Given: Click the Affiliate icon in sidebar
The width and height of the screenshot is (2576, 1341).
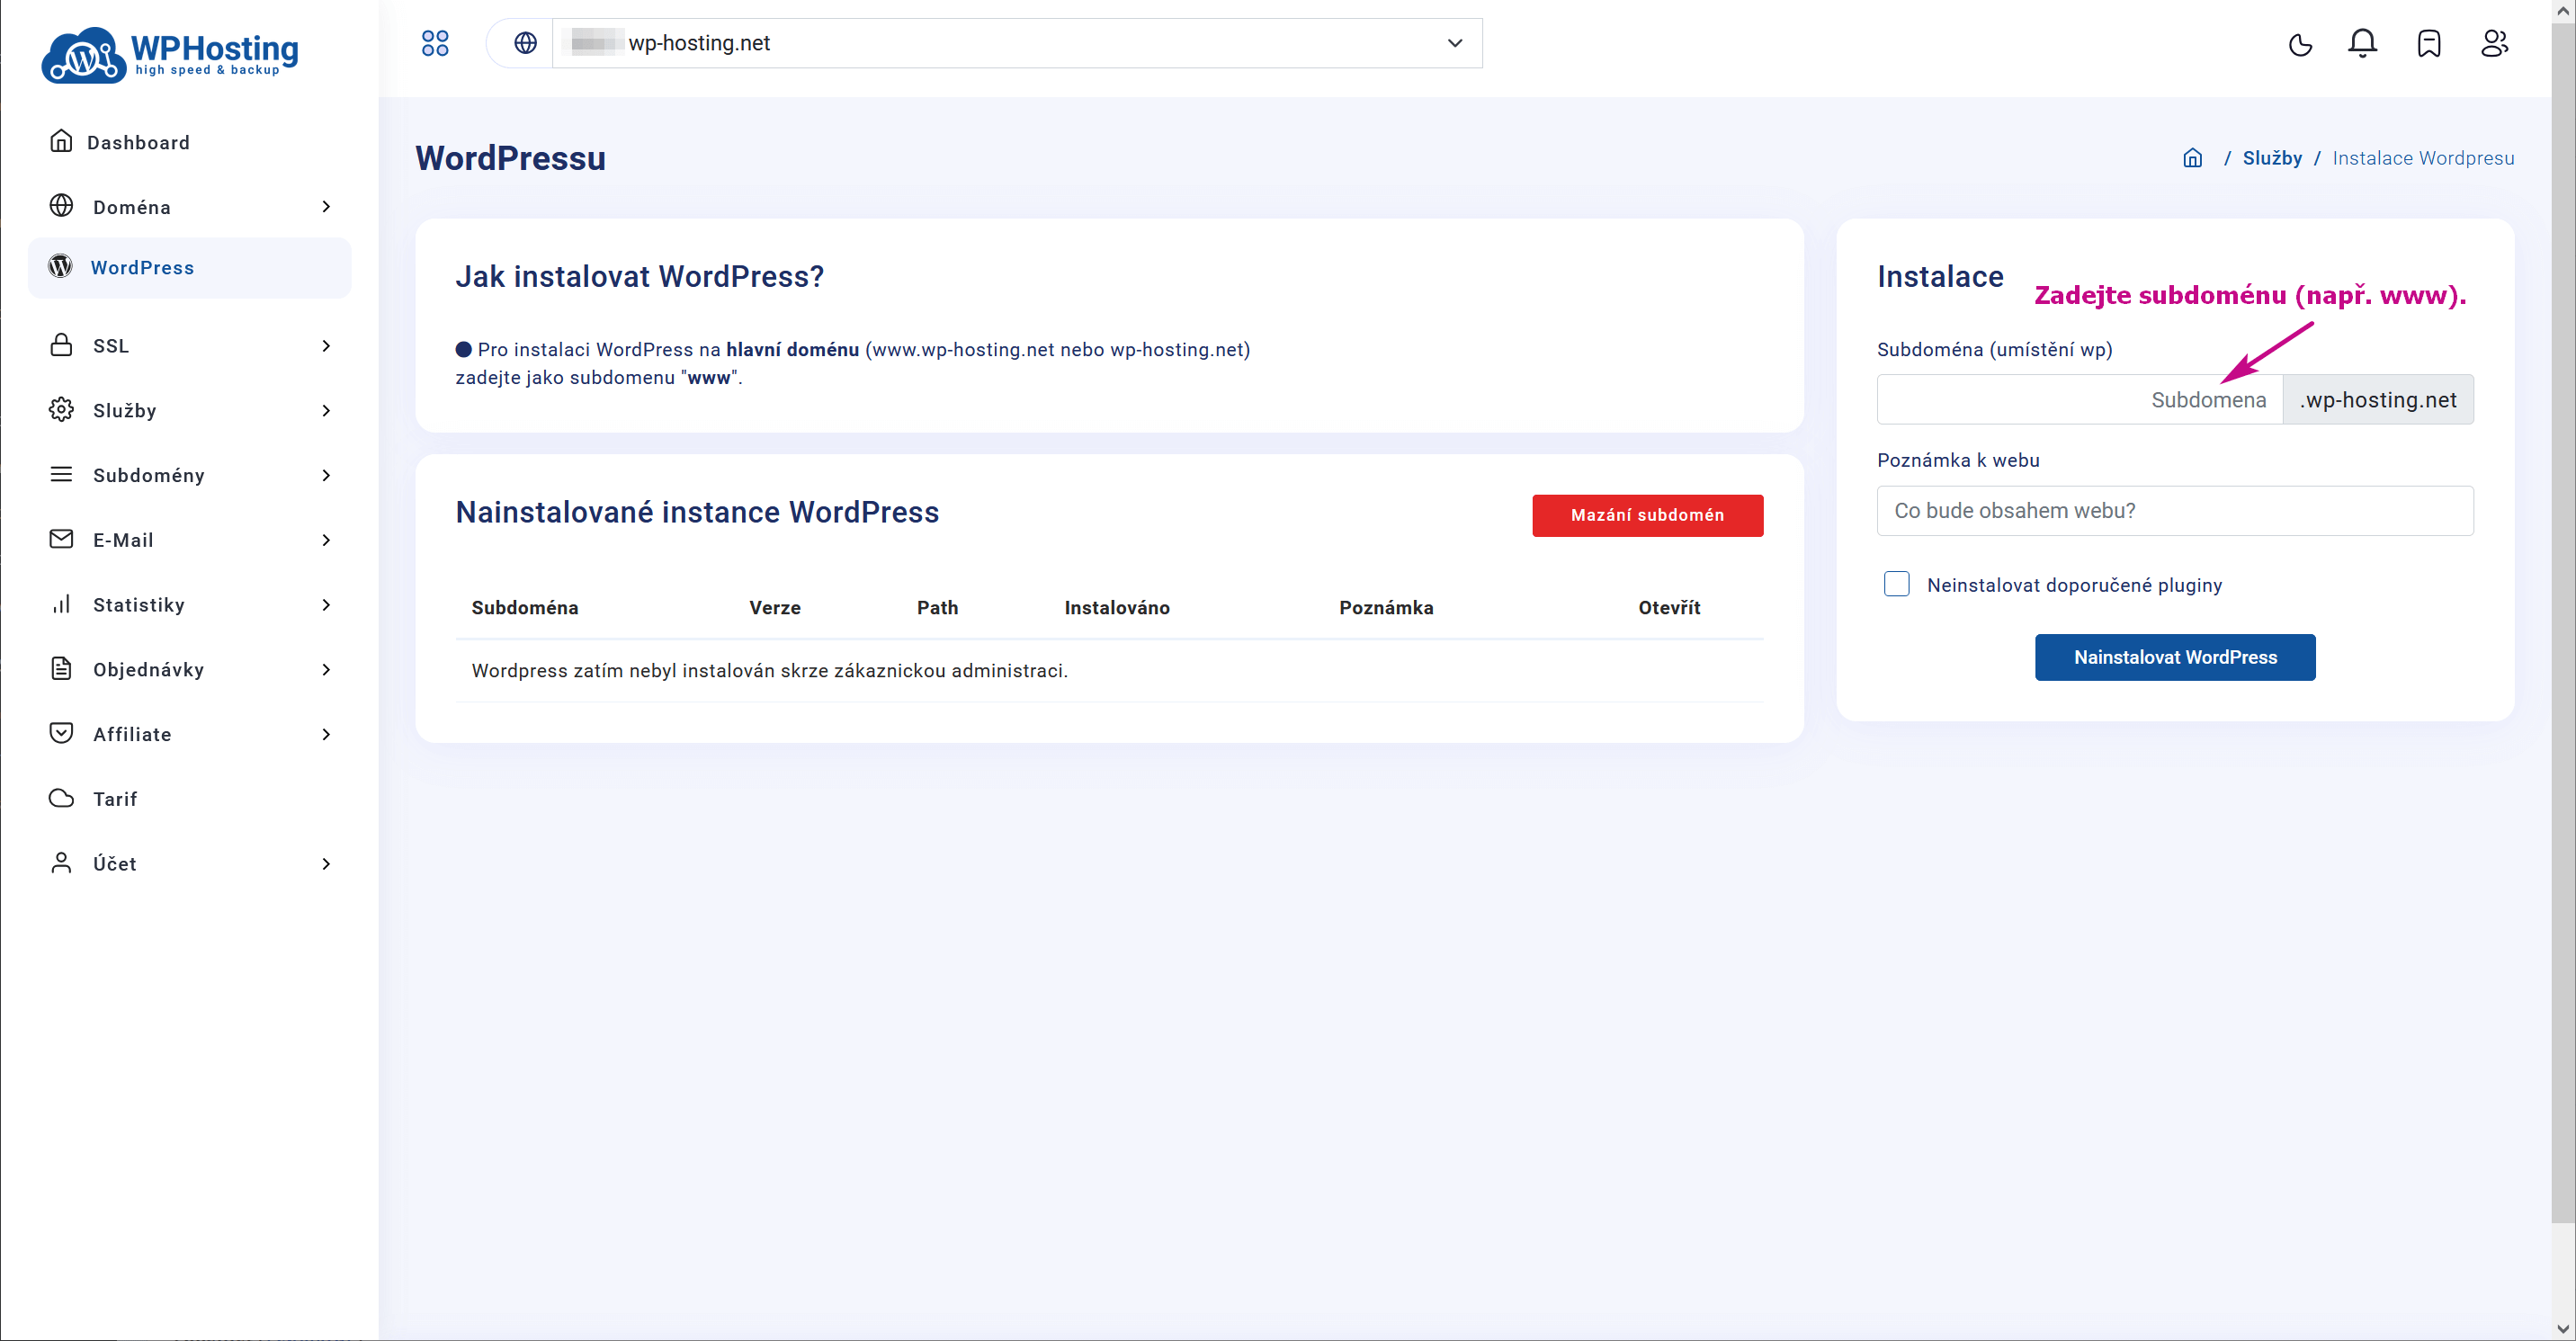Looking at the screenshot, I should click(61, 733).
